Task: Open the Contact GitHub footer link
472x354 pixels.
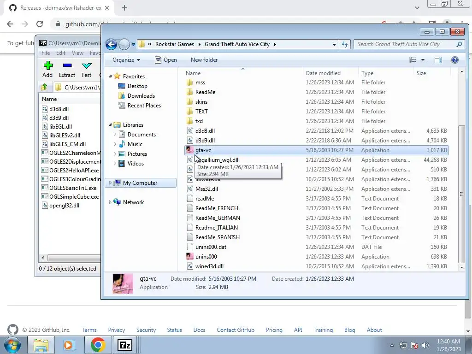Action: click(x=236, y=330)
